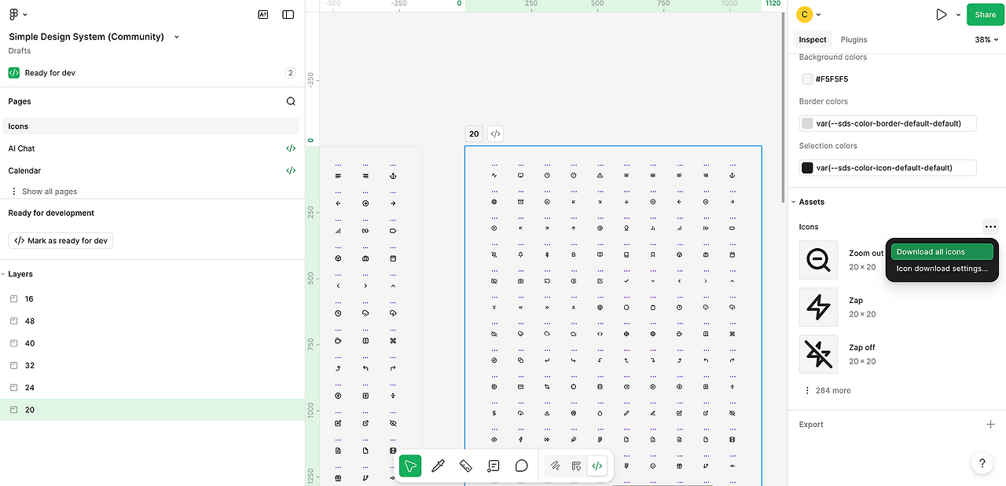Select the Measure tool in the toolbar
Screen dimensions: 1006x486
coord(465,466)
